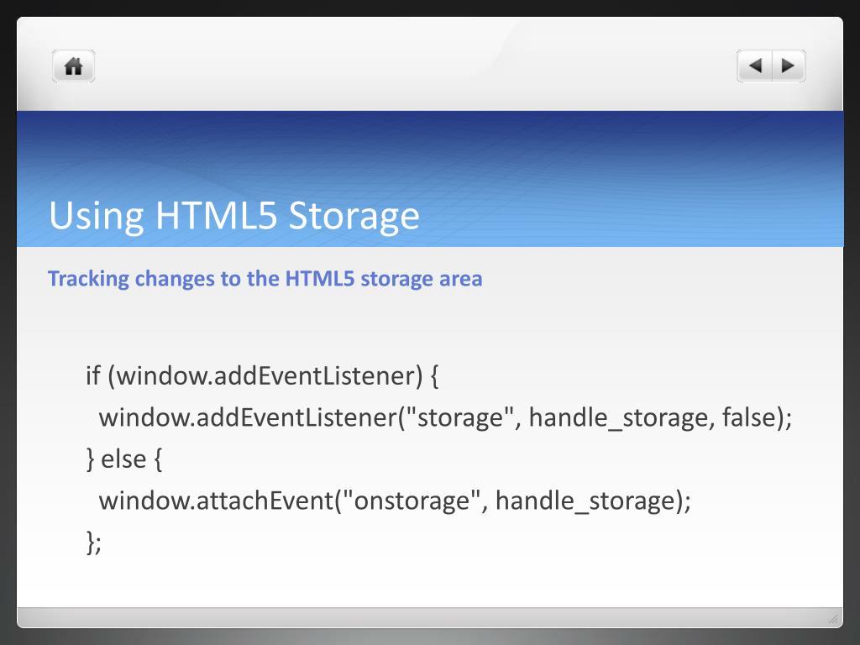Click handle_storage in the attachEvent line
This screenshot has width=860, height=645.
pyautogui.click(x=586, y=501)
